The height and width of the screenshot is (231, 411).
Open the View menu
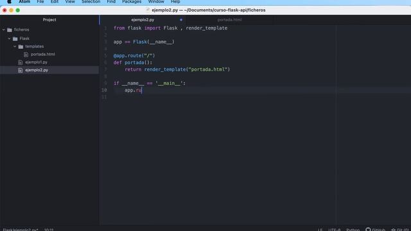tap(70, 1)
